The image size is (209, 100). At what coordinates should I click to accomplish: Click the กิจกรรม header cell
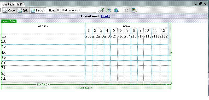(x=43, y=28)
